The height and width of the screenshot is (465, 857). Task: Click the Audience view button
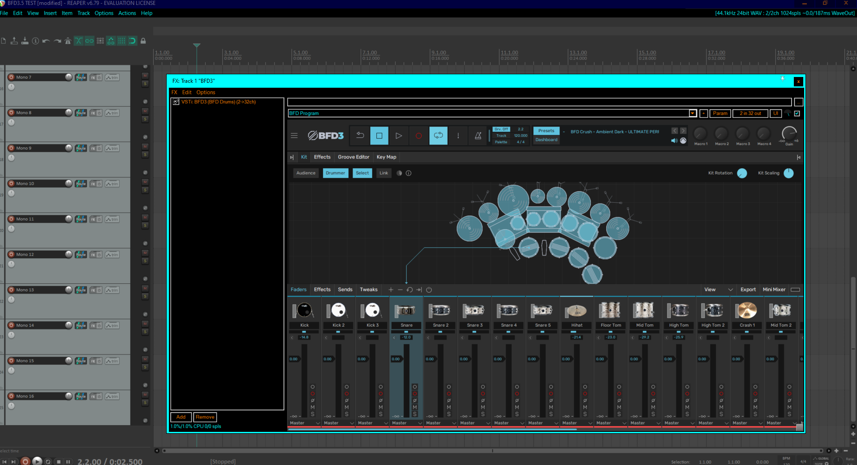point(306,173)
